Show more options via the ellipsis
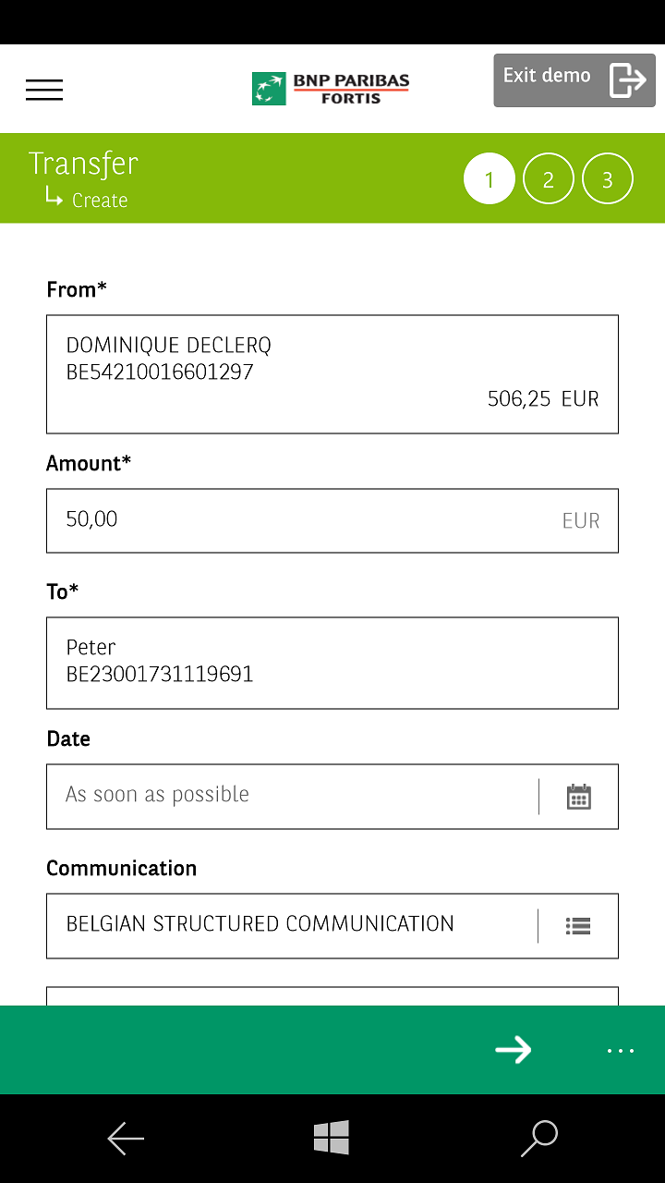Viewport: 665px width, 1183px height. coord(620,1051)
